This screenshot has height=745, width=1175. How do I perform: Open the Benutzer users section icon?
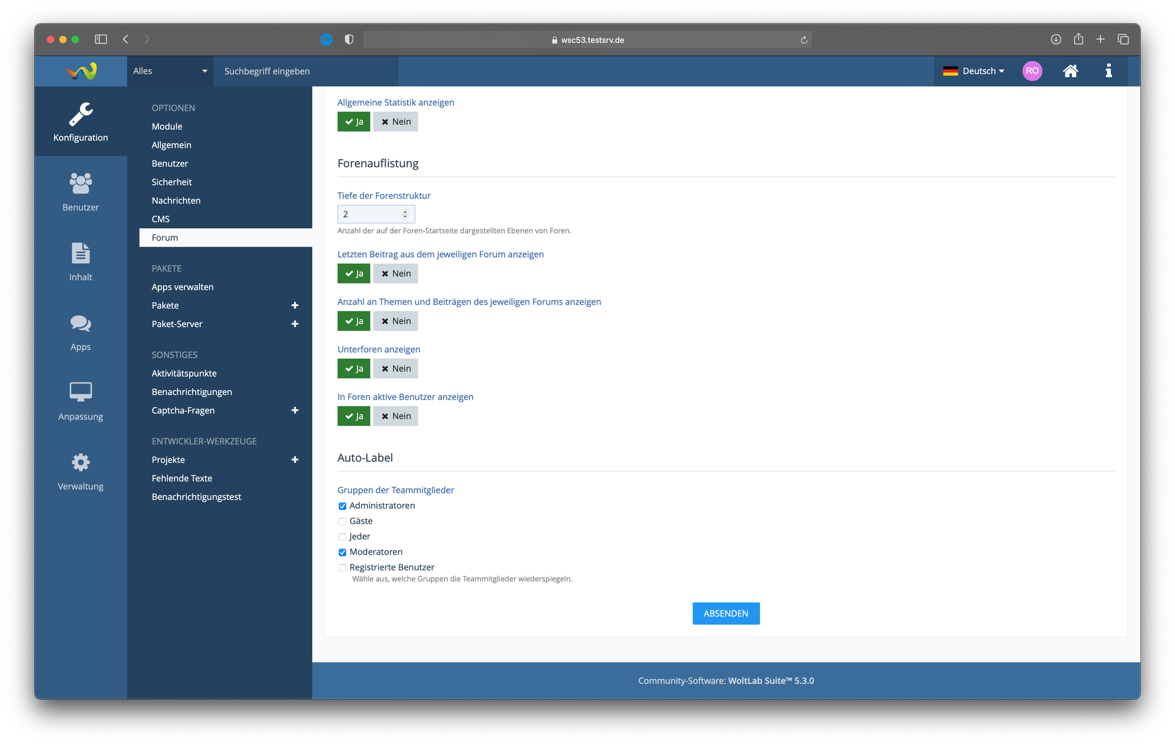[x=80, y=191]
